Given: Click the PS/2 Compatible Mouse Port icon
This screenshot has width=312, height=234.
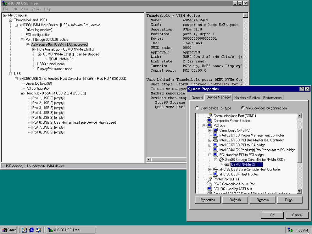Looking at the screenshot, I should tap(209, 184).
